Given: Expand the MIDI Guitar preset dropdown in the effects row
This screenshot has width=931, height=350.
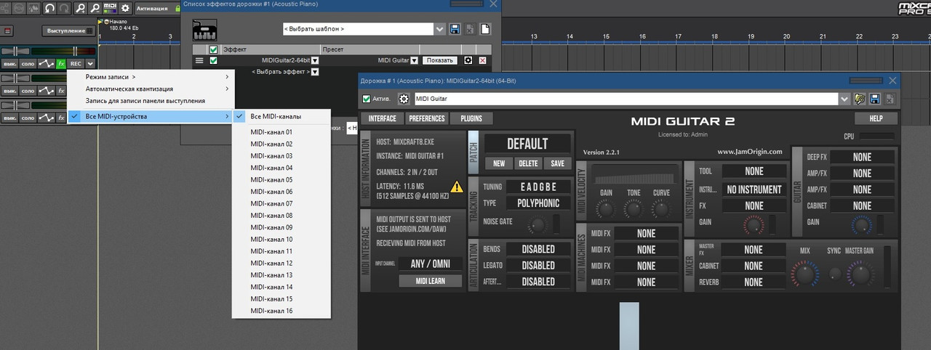Looking at the screenshot, I should click(415, 61).
